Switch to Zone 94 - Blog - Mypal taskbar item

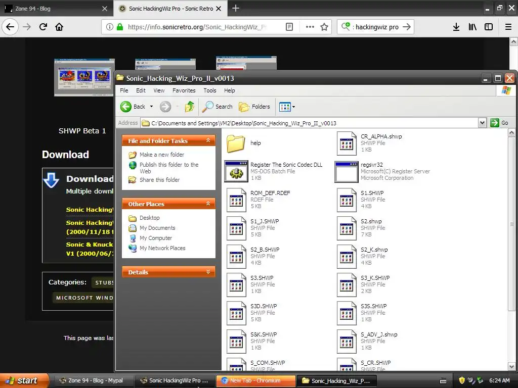[x=93, y=380]
